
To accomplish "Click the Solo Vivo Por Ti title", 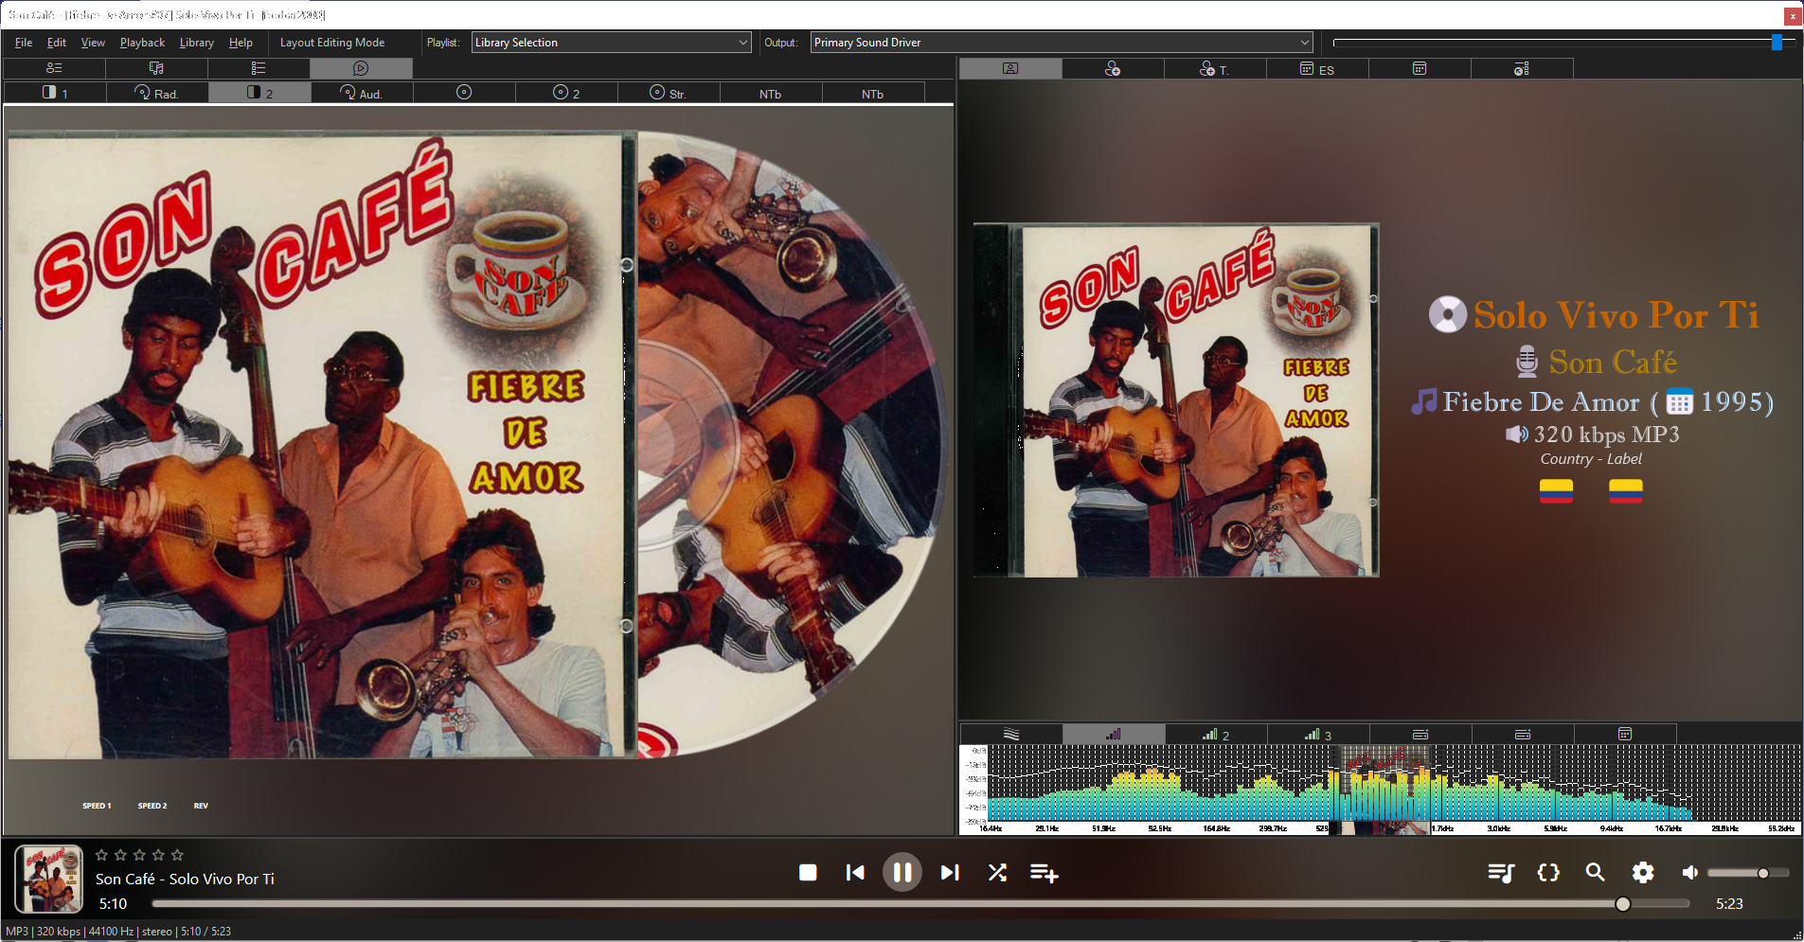I will click(x=1616, y=315).
